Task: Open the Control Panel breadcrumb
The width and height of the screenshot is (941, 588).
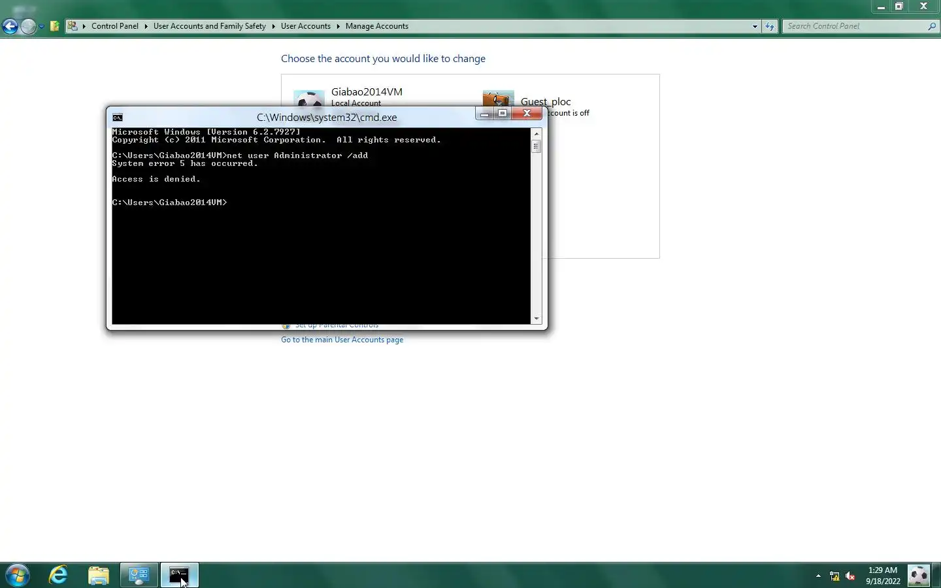Action: 115,26
